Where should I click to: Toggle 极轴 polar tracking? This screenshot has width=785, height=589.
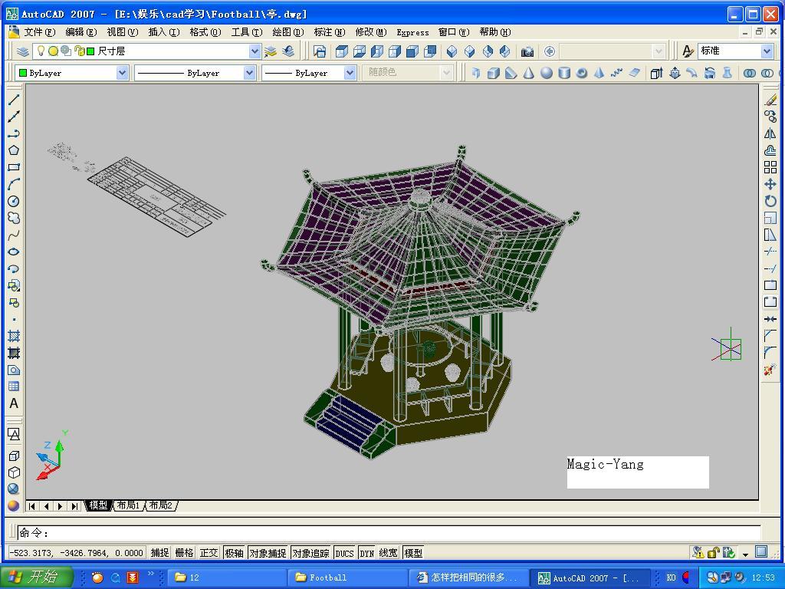234,553
